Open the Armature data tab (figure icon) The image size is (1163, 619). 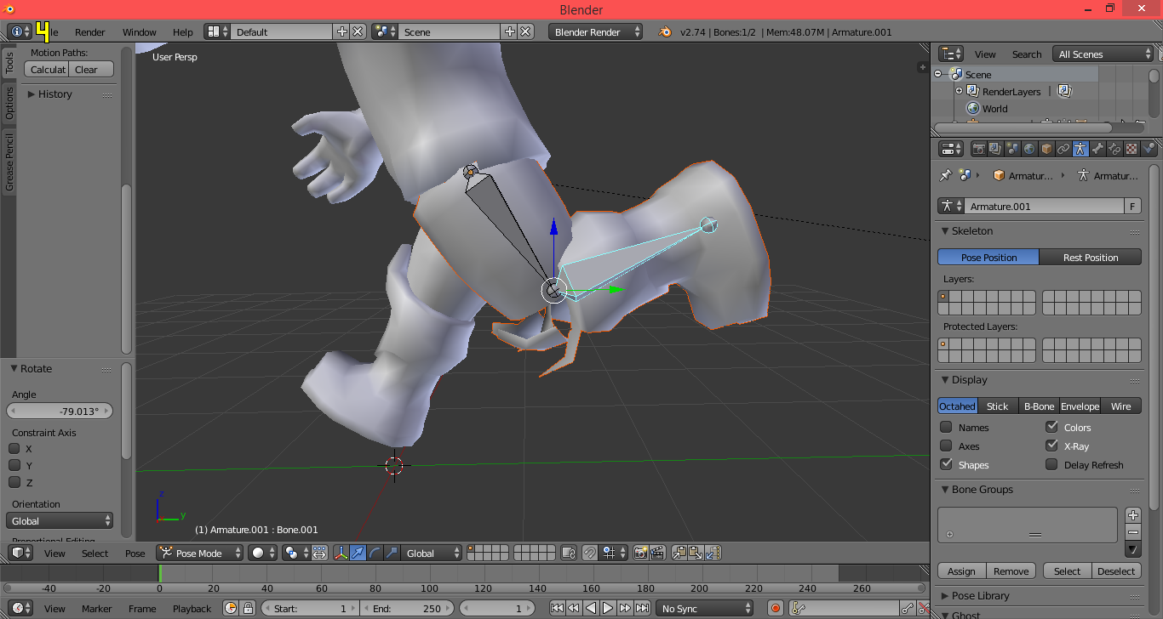1080,149
